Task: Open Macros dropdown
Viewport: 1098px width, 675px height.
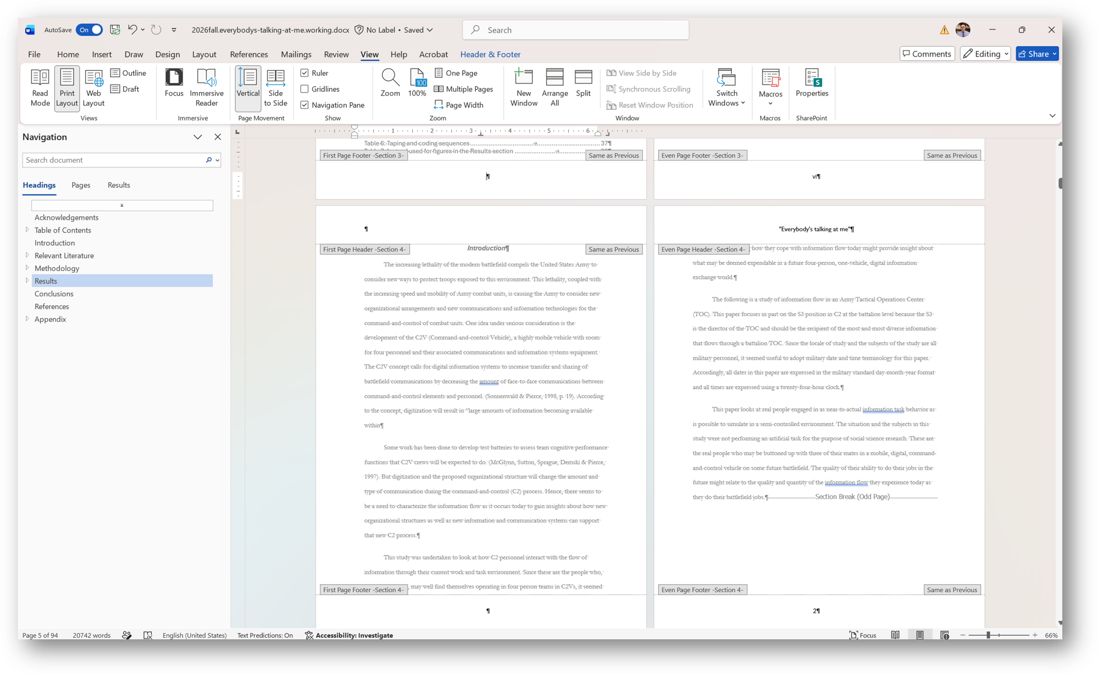Action: coord(770,88)
